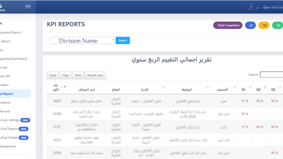Open the ster KPI sidebar item
Image resolution: width=283 pixels, height=159 pixels.
pyautogui.click(x=5, y=76)
